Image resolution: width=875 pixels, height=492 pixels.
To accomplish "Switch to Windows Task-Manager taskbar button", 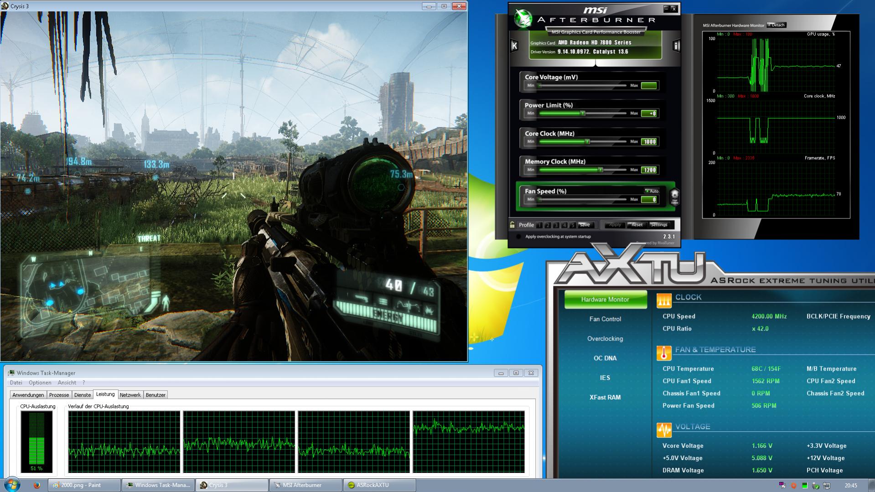I will (x=158, y=485).
